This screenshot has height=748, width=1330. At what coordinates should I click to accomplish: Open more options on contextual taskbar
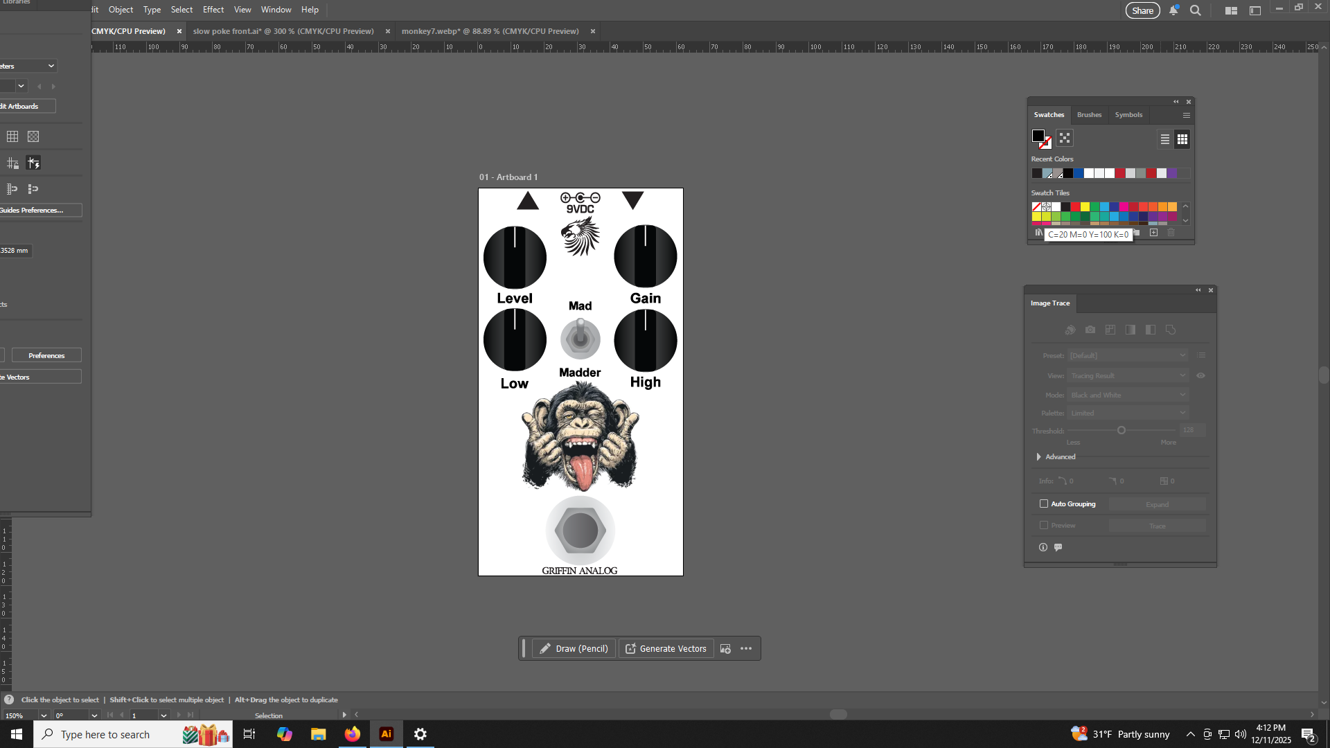(746, 648)
